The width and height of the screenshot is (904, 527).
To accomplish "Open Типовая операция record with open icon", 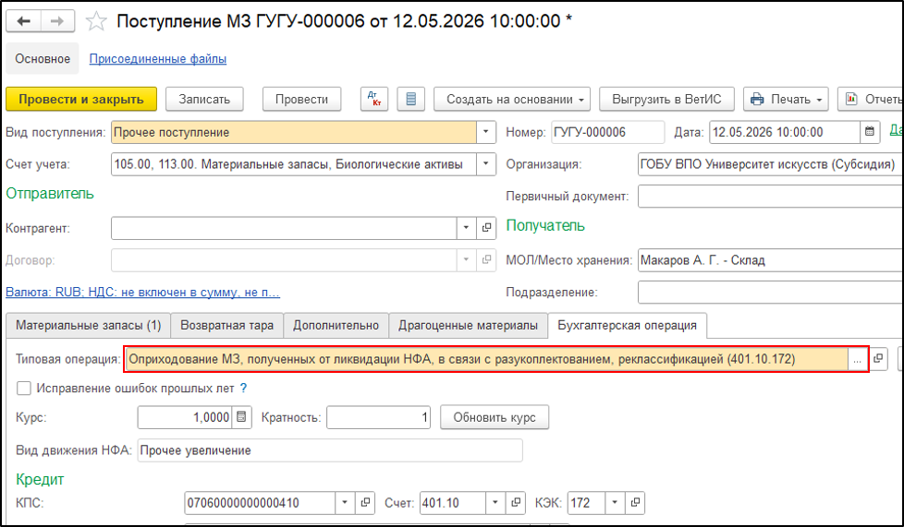I will (878, 359).
